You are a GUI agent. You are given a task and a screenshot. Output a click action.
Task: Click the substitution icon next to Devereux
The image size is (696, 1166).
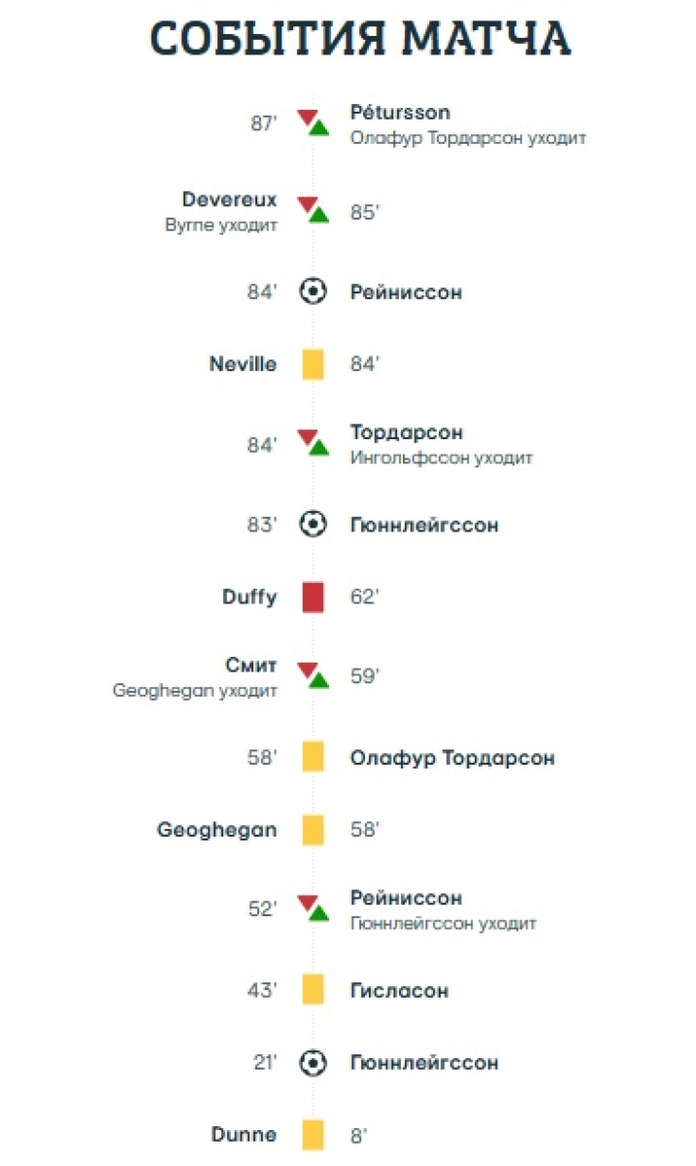coord(313,211)
